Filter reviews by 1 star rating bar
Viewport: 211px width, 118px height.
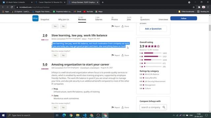coord(153,67)
